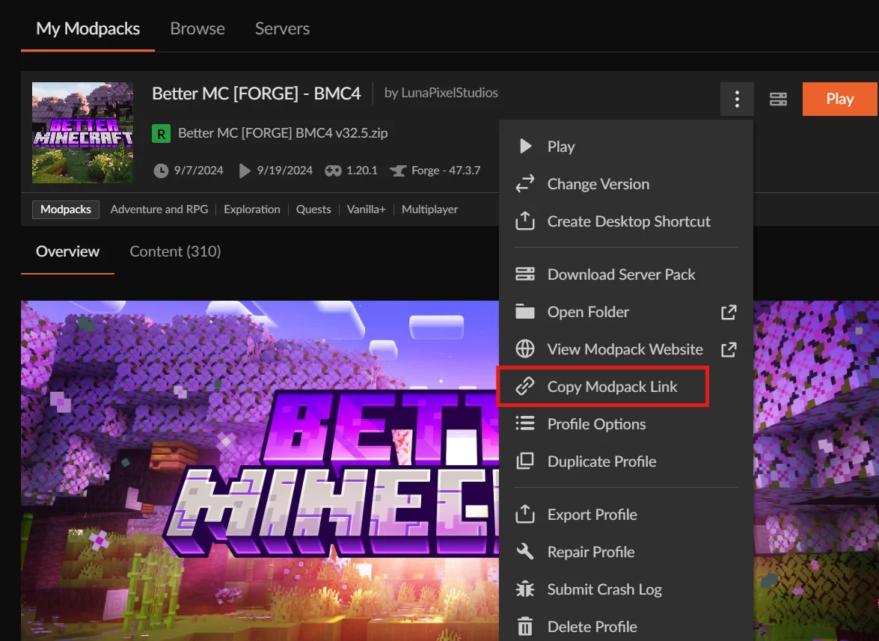
Task: Click external link icon for Open Folder
Action: (728, 312)
